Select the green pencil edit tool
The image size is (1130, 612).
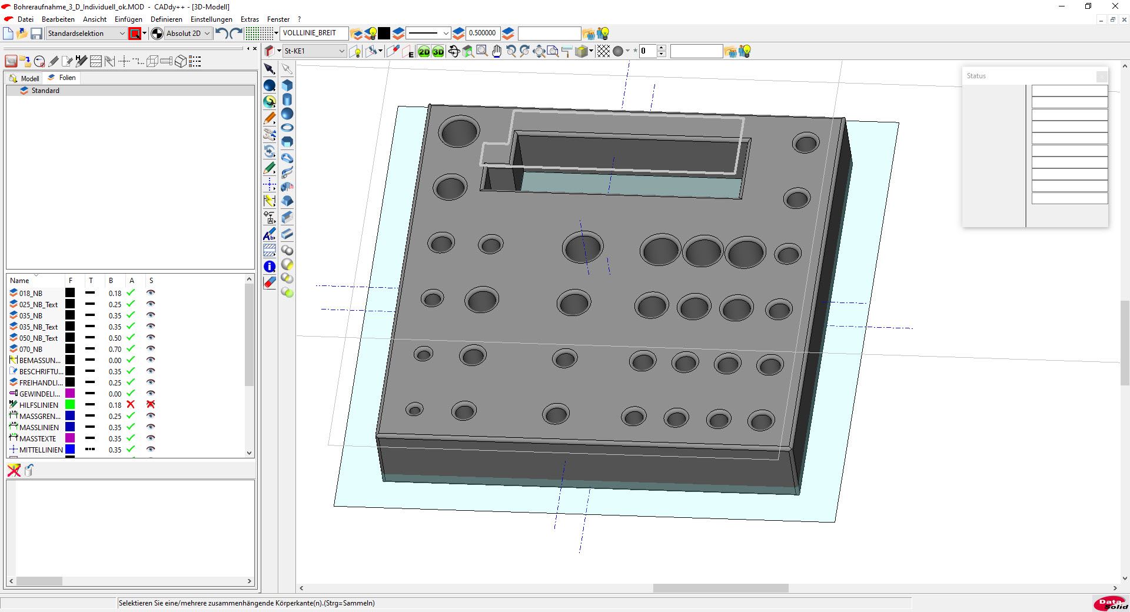[x=270, y=168]
